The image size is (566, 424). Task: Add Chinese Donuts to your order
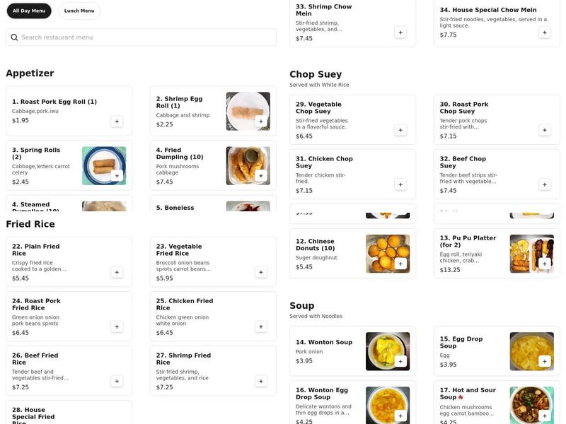tap(400, 263)
